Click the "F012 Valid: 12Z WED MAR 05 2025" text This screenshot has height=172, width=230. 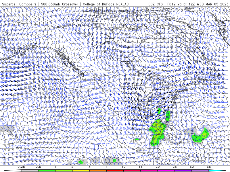click(x=198, y=4)
